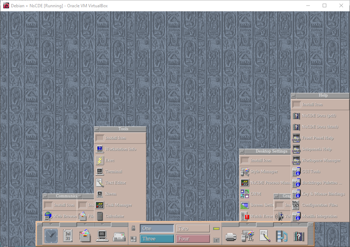Collapse subpanel using arrow above clock icon

(51, 224)
